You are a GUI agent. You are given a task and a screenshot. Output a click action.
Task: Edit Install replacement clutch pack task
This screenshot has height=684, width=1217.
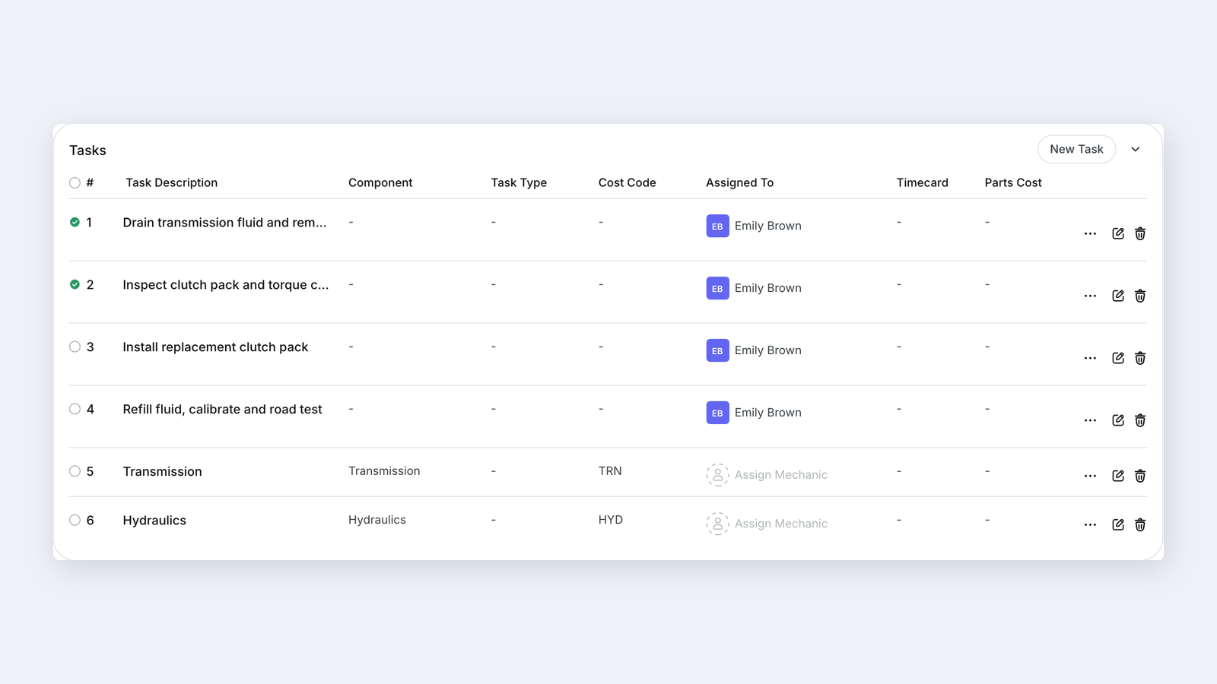(1118, 358)
